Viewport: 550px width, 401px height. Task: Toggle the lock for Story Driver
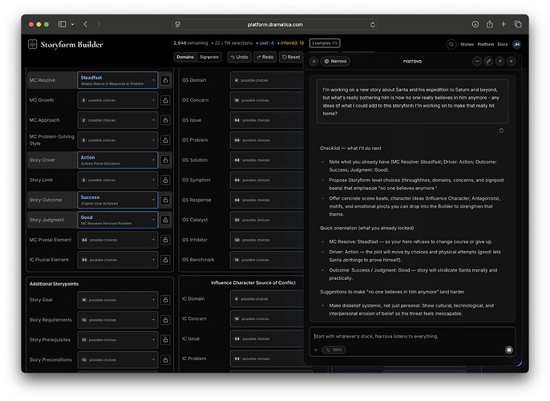pos(165,160)
